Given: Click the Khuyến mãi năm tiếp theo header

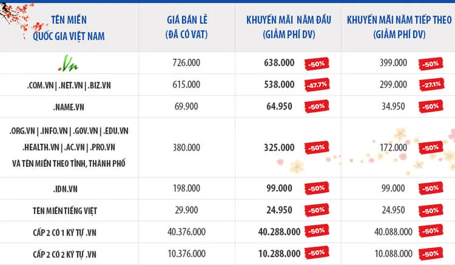Looking at the screenshot, I should click(x=399, y=27).
